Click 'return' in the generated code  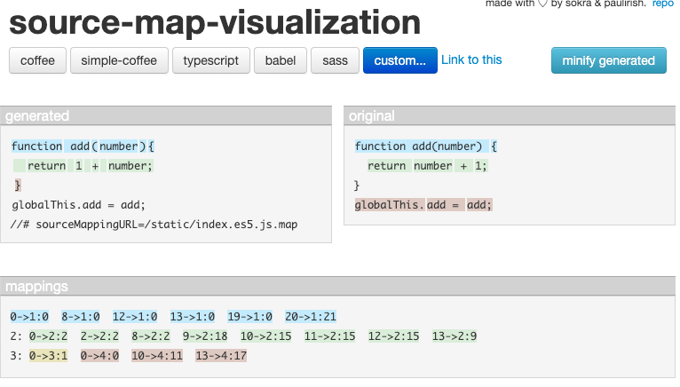[x=46, y=165]
